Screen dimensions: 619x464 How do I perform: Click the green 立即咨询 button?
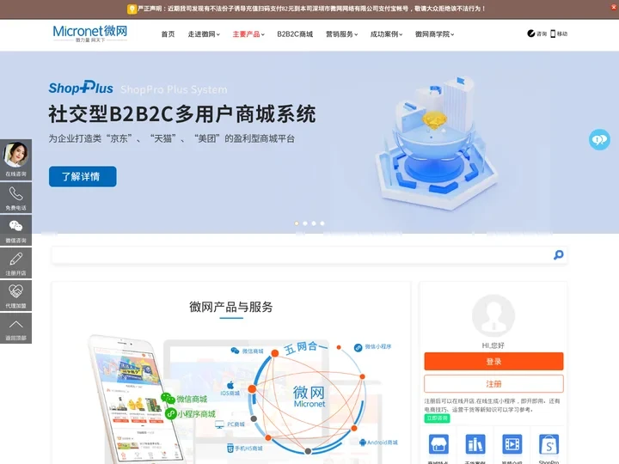tap(437, 418)
